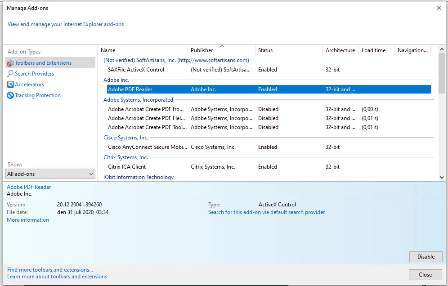This screenshot has width=448, height=286.
Task: Click the Disable button
Action: pyautogui.click(x=426, y=257)
